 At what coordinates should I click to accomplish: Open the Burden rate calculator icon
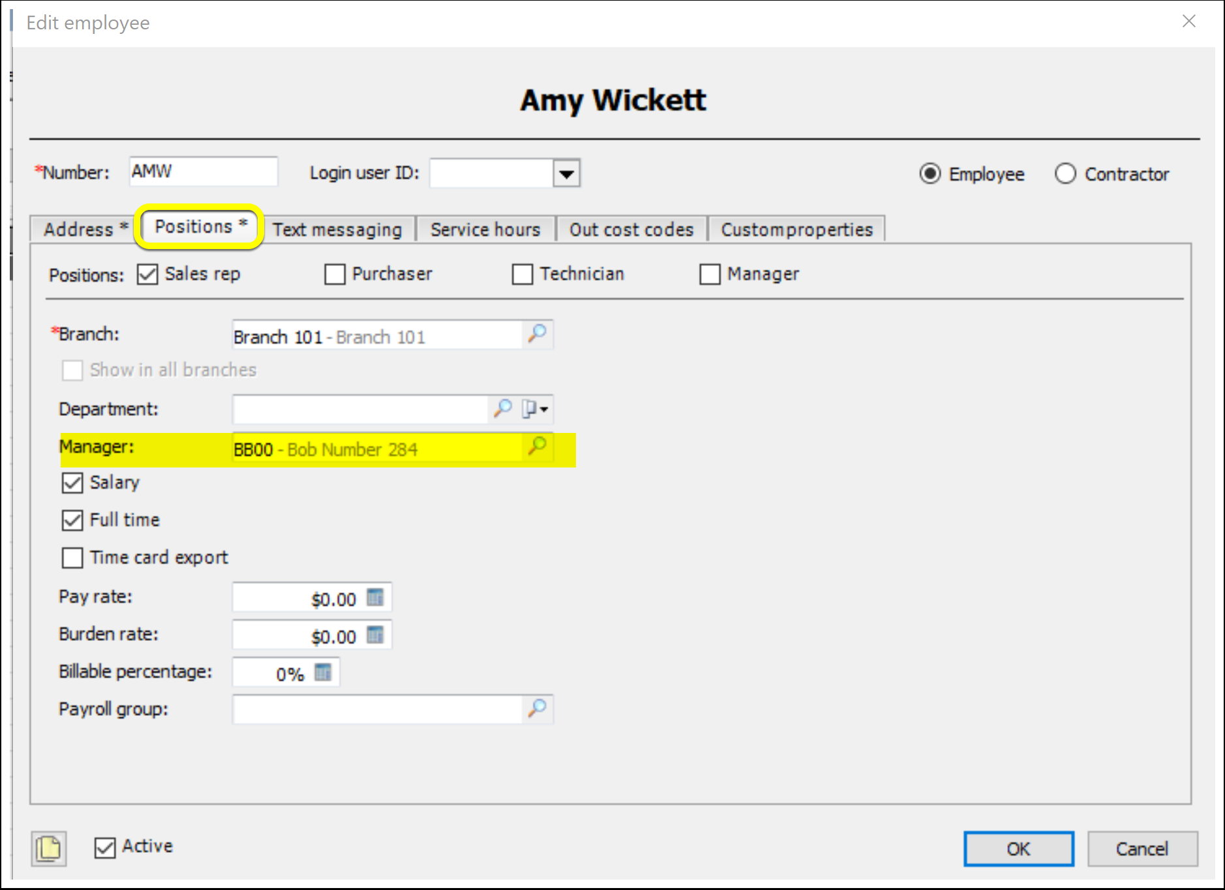(375, 635)
